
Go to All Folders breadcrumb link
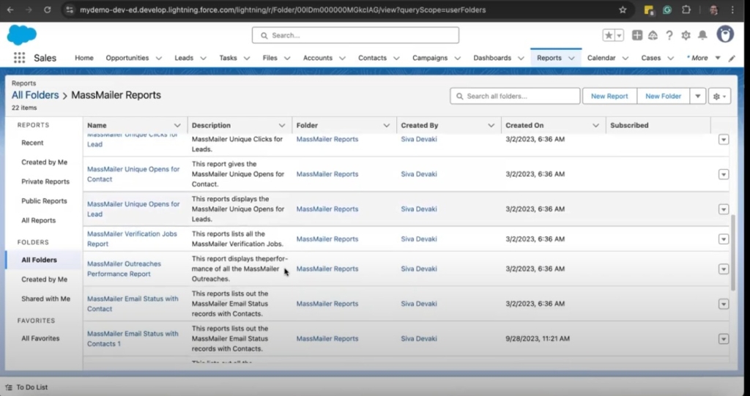[35, 95]
